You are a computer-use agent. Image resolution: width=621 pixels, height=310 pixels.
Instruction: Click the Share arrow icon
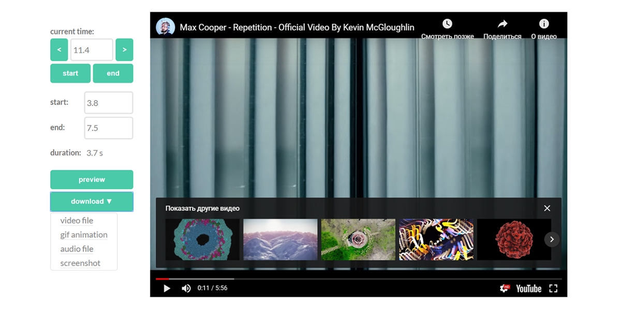[502, 24]
